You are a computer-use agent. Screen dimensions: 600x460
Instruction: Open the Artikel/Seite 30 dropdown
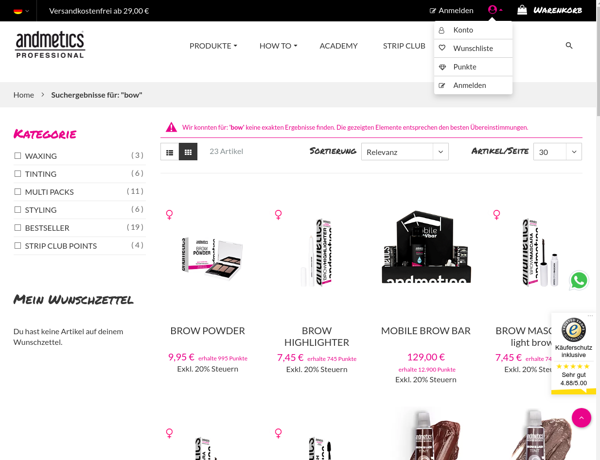click(557, 152)
